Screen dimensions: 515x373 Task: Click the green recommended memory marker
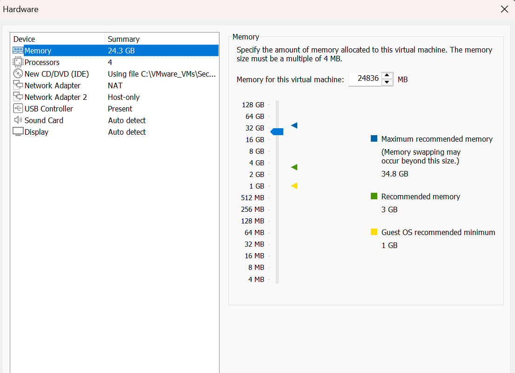pos(294,167)
